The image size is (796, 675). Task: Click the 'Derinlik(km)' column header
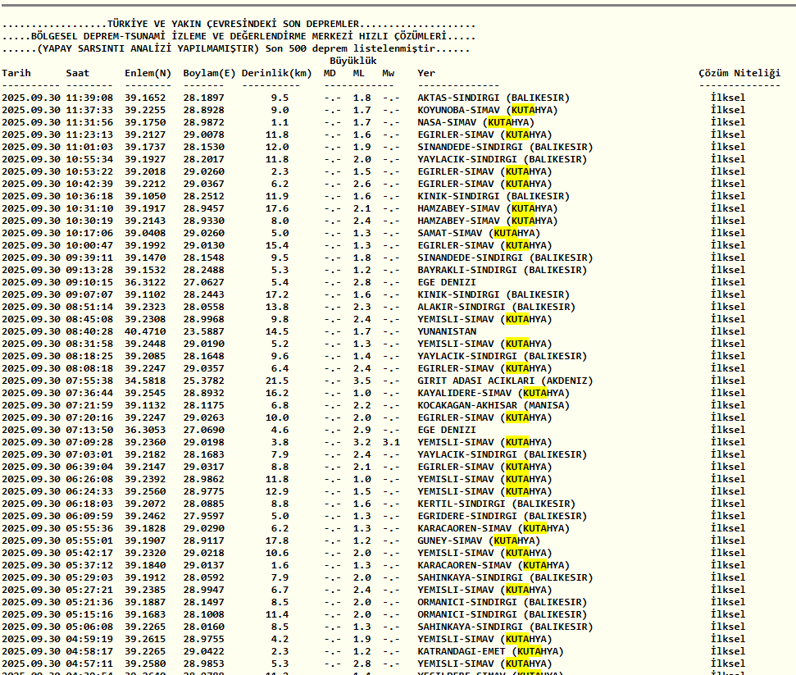click(276, 73)
